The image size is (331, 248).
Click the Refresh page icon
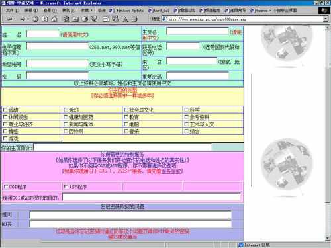[45, 19]
